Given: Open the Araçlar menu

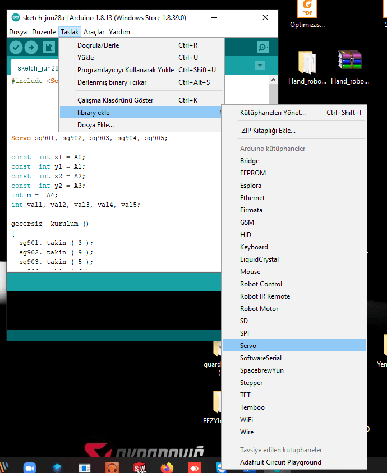Looking at the screenshot, I should pyautogui.click(x=94, y=32).
